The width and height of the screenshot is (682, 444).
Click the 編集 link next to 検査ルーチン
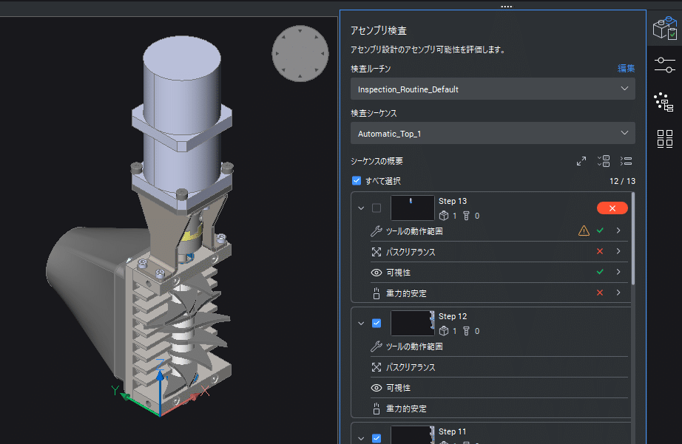[626, 68]
